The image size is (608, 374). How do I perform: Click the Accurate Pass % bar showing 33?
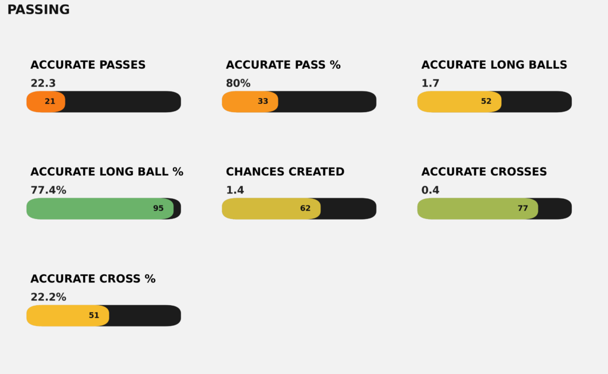(250, 102)
